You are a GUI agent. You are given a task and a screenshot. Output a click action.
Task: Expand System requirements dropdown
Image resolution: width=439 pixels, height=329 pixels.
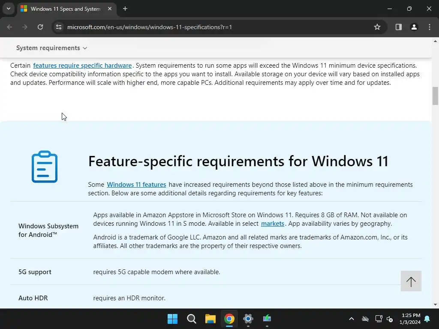(x=51, y=48)
